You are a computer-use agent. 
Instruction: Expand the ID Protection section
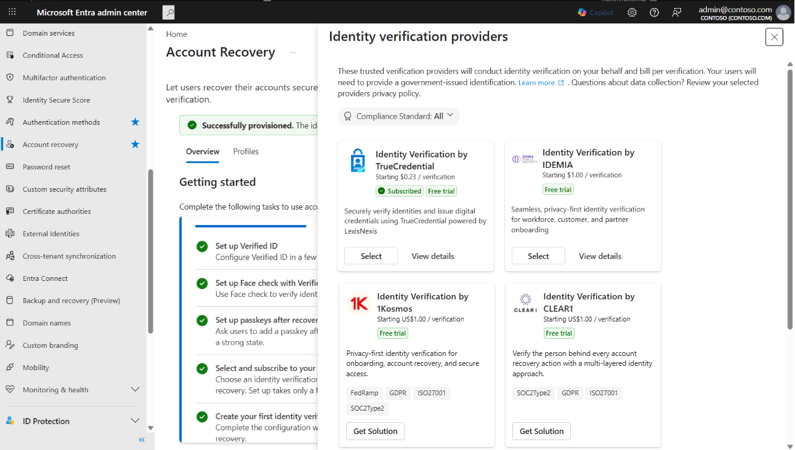[135, 421]
